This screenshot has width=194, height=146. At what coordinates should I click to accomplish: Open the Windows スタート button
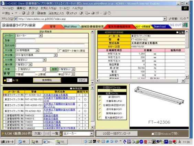(8, 142)
